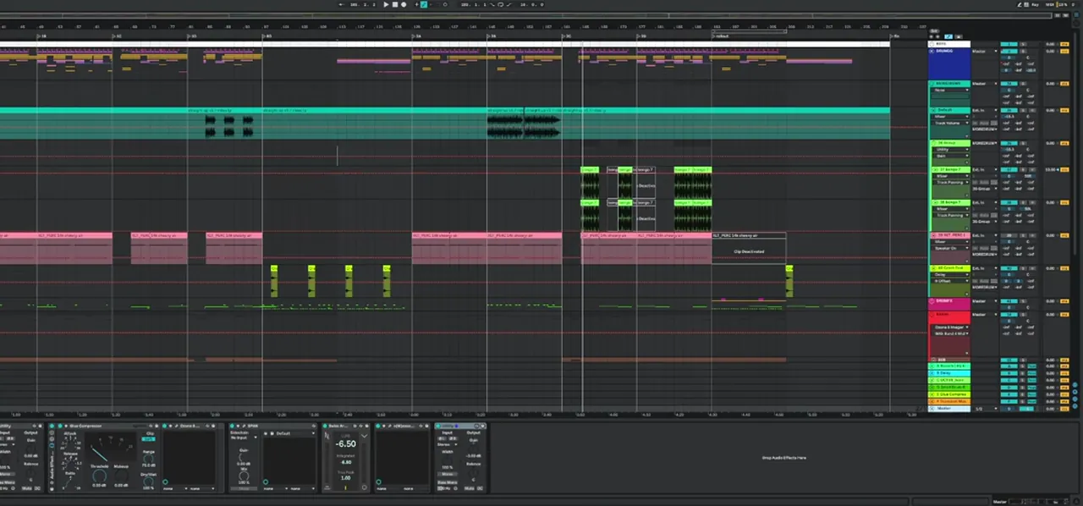Click the -6.50 LUFS readout
The width and height of the screenshot is (1083, 506).
pyautogui.click(x=345, y=443)
